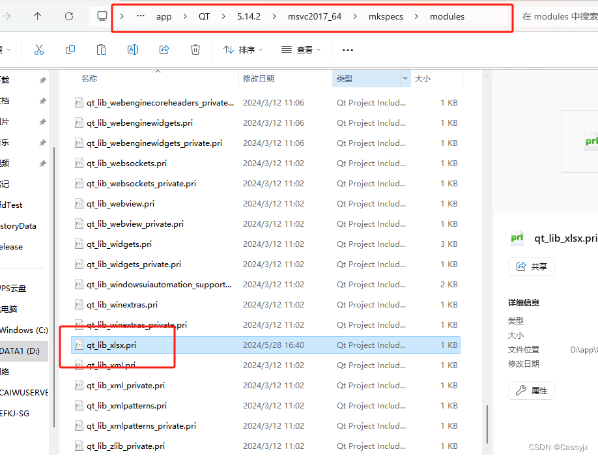Click the Up directory arrow button
598x458 pixels.
point(37,16)
